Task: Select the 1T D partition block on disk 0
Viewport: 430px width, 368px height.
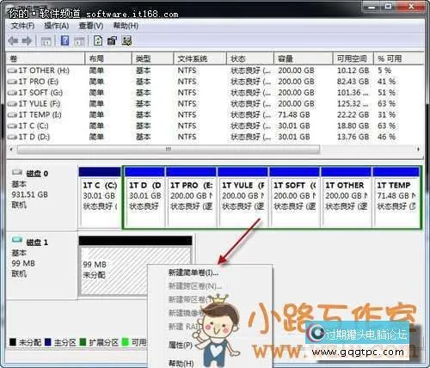Action: [144, 197]
